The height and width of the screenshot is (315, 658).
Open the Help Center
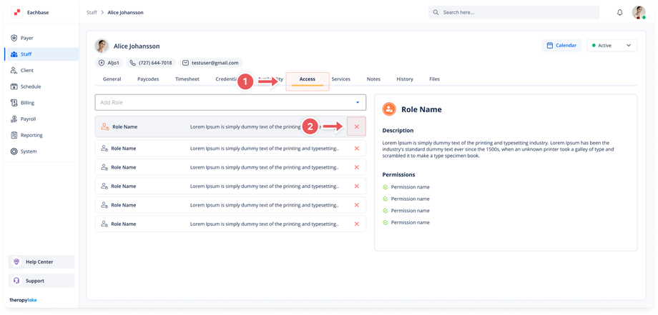41,262
